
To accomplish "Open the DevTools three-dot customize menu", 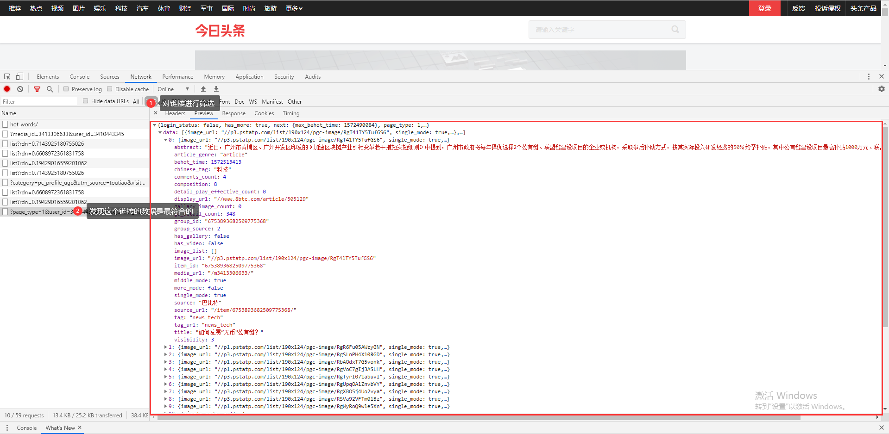I will pos(869,77).
